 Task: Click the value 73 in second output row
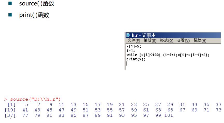click(x=219, y=110)
